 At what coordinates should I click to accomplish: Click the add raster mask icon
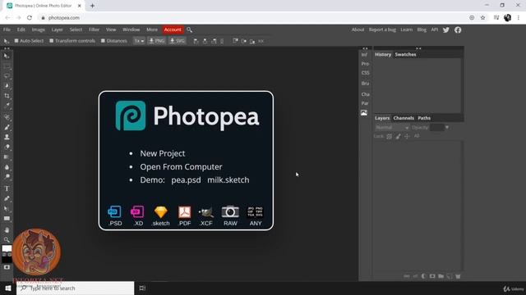[x=432, y=276]
